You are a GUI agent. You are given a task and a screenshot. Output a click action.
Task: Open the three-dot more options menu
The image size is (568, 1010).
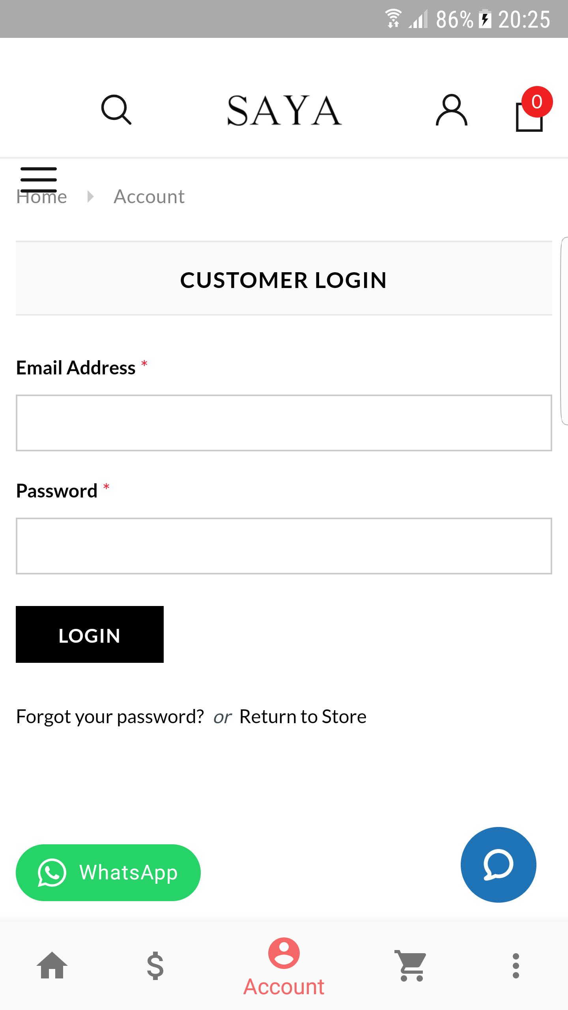(516, 965)
